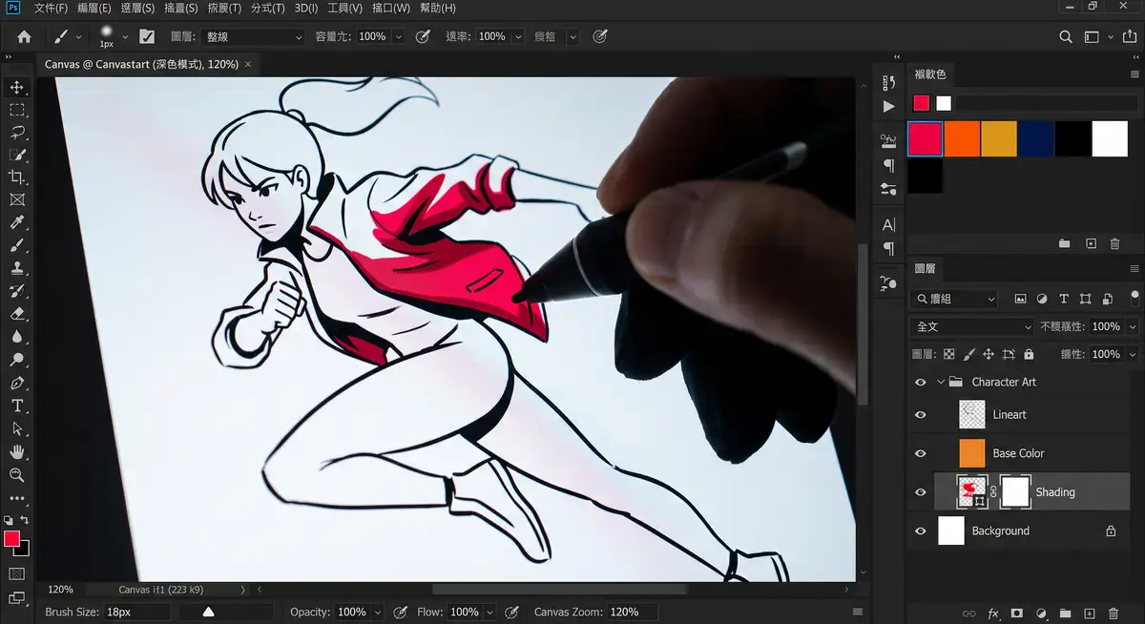Viewport: 1145px width, 624px height.
Task: Hide the Base Color layer
Action: point(921,453)
